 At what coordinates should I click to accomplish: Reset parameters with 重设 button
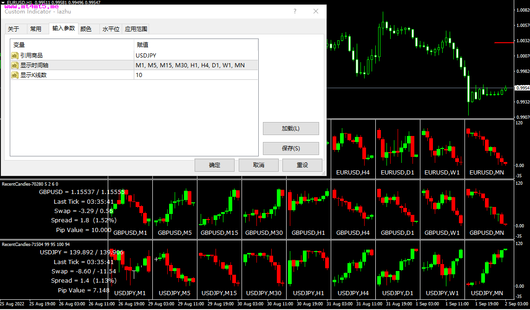click(x=302, y=165)
